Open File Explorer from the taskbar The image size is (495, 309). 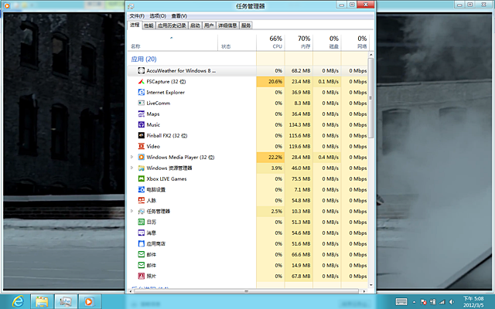click(x=42, y=302)
